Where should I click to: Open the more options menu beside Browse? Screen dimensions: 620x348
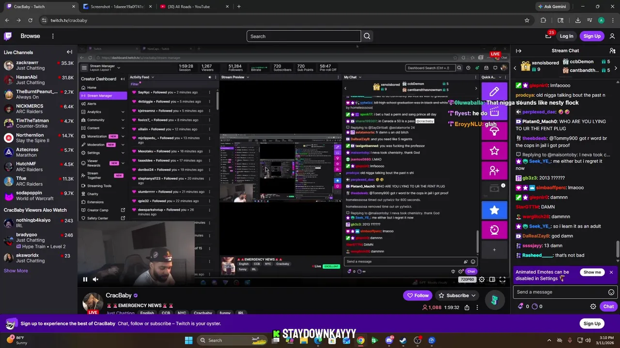(53, 36)
